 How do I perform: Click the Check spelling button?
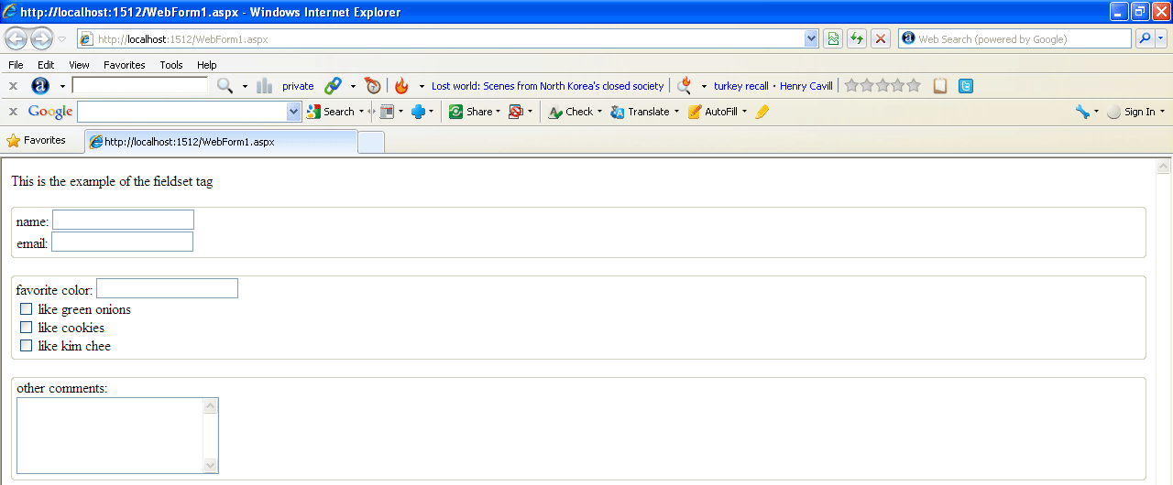(x=571, y=112)
